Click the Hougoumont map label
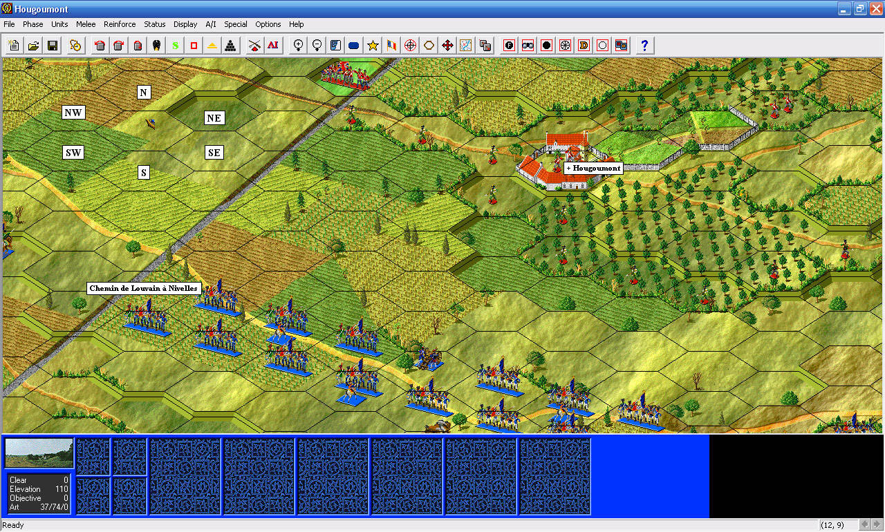Image resolution: width=885 pixels, height=532 pixels. click(x=593, y=168)
